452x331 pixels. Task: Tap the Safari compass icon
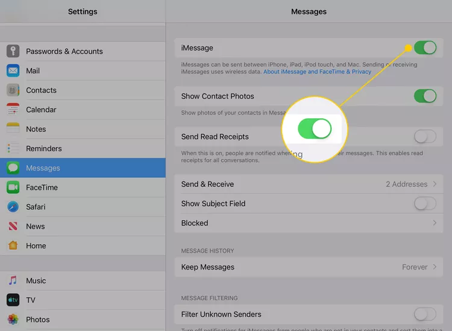(x=13, y=207)
